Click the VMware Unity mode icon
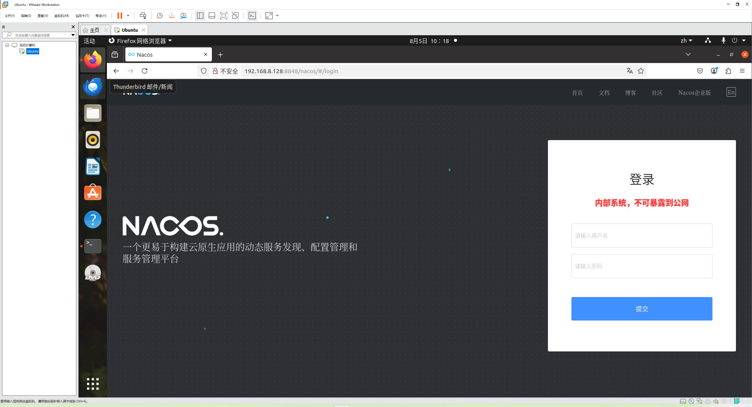The width and height of the screenshot is (752, 407). point(235,16)
